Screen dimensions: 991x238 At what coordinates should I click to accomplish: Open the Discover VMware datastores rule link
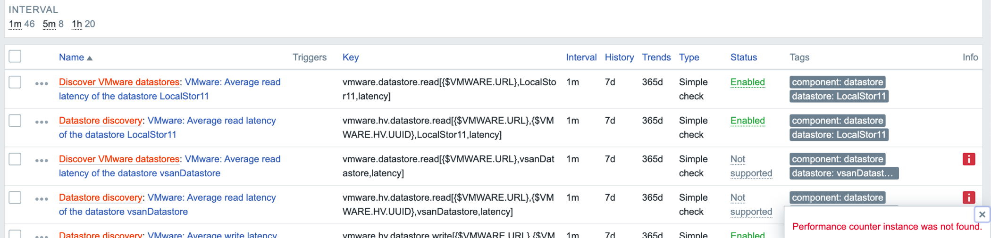(119, 82)
